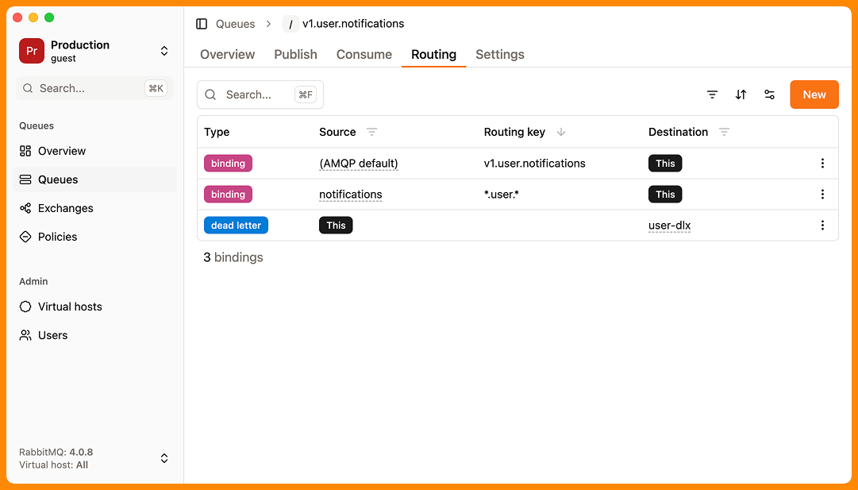This screenshot has width=858, height=490.
Task: Open the view options sliders icon
Action: (769, 95)
